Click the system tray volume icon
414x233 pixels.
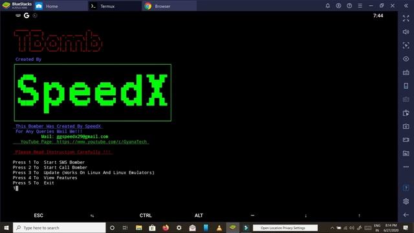click(x=352, y=228)
